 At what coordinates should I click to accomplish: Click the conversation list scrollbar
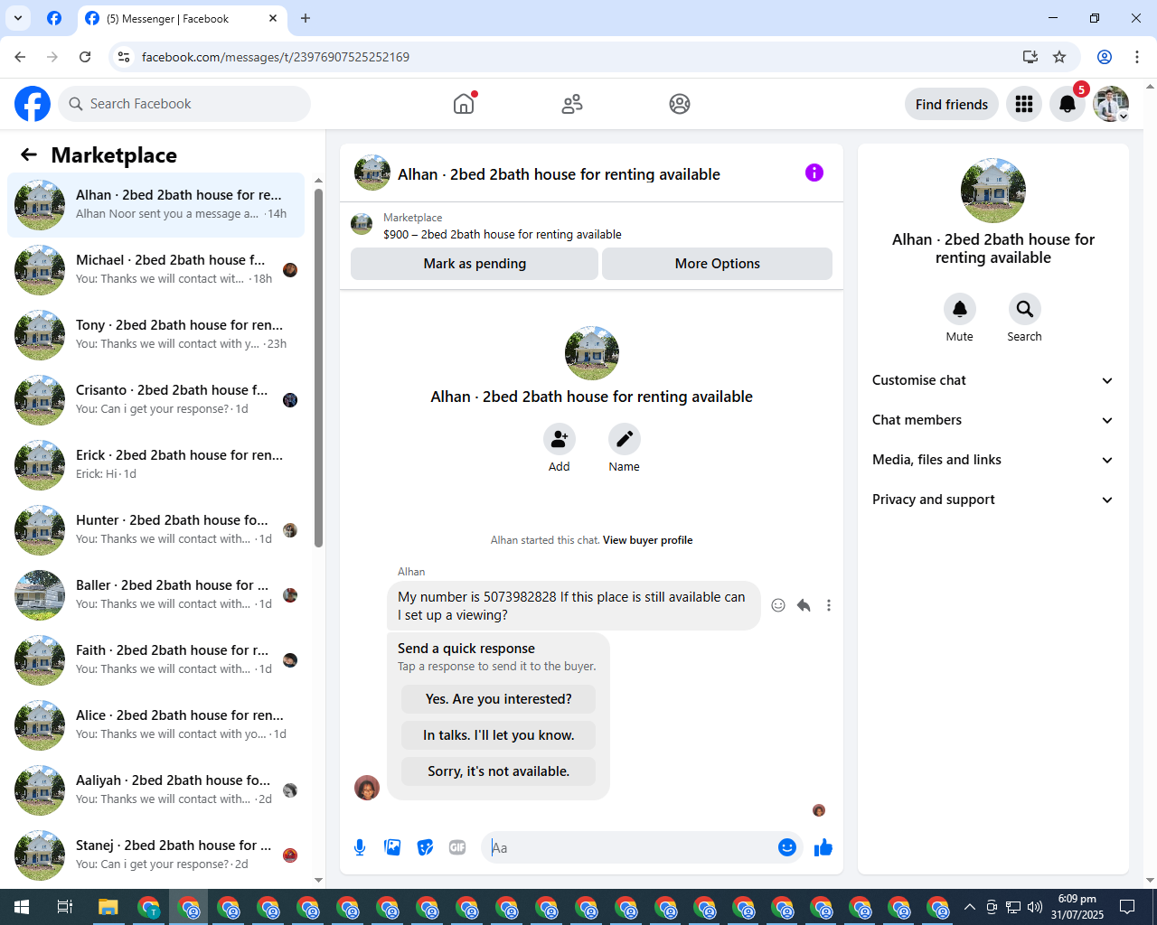(x=318, y=368)
